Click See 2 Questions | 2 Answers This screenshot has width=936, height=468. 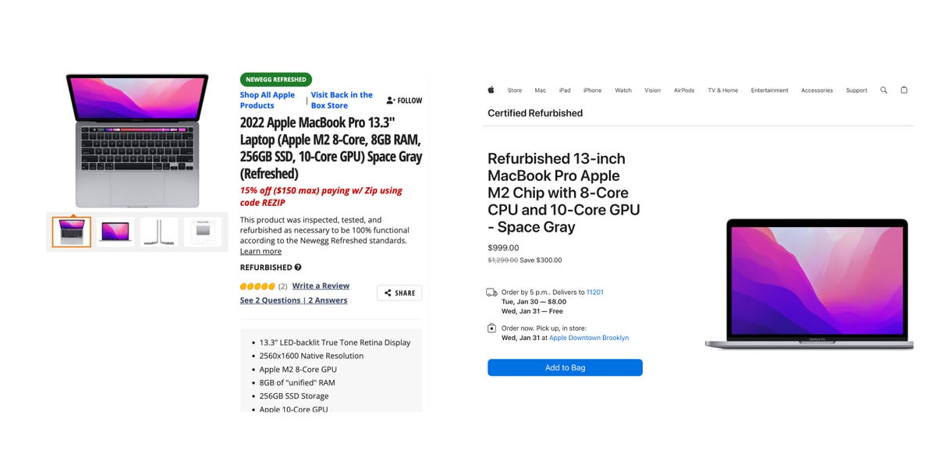coord(294,300)
